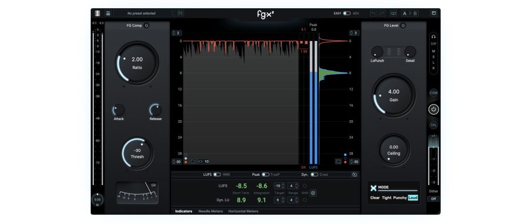Toggle the Dyn. LU row indicator circle

pyautogui.click(x=305, y=200)
